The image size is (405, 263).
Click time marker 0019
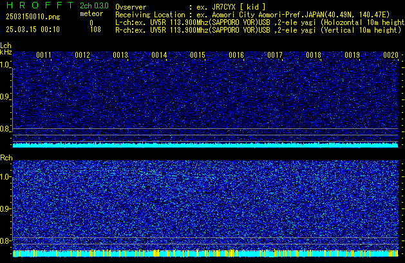tap(352, 55)
